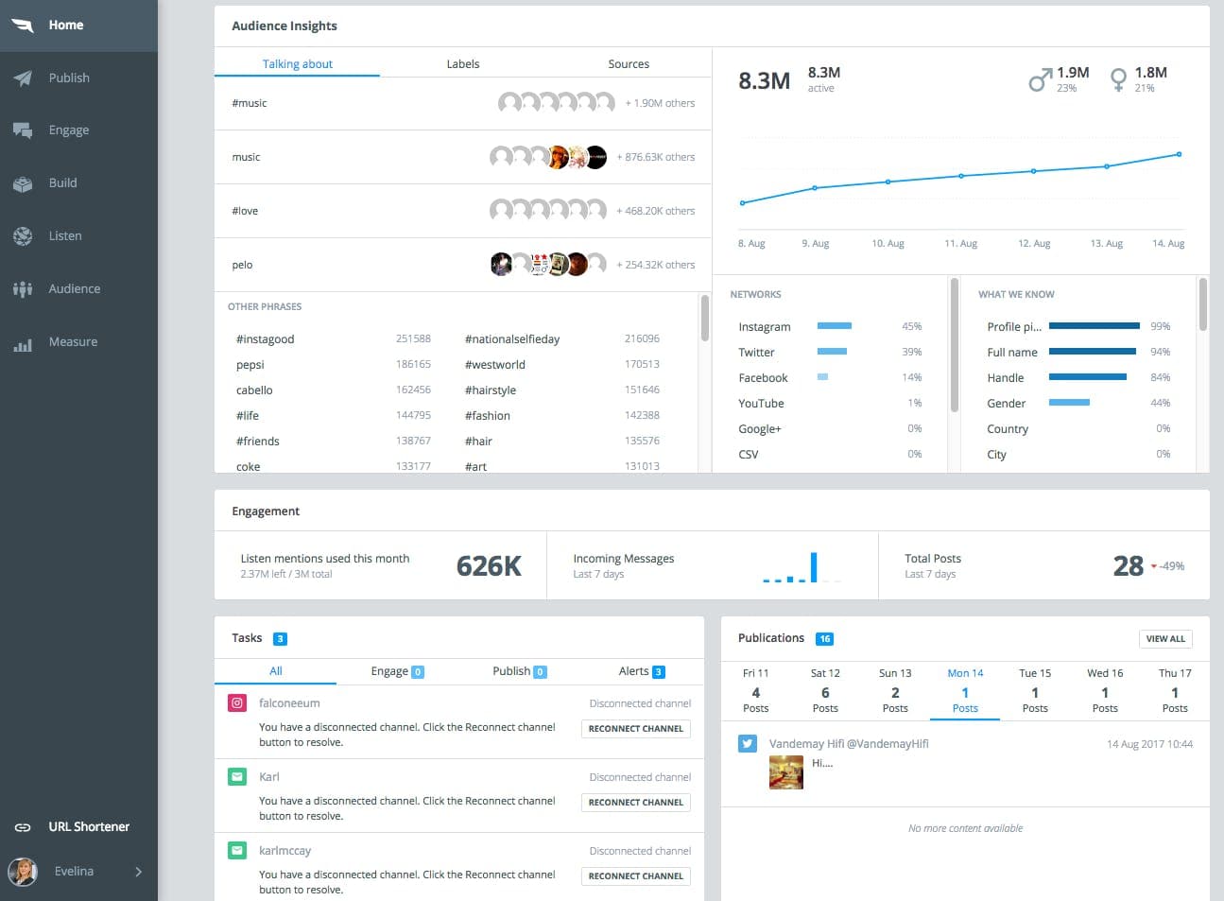Reconnect the falconeeum channel
1224x901 pixels.
(635, 728)
